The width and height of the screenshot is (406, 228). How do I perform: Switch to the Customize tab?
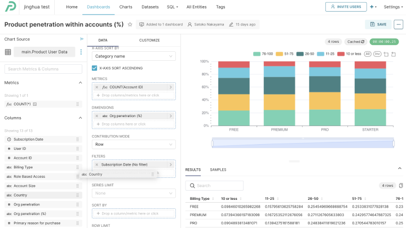click(x=149, y=41)
